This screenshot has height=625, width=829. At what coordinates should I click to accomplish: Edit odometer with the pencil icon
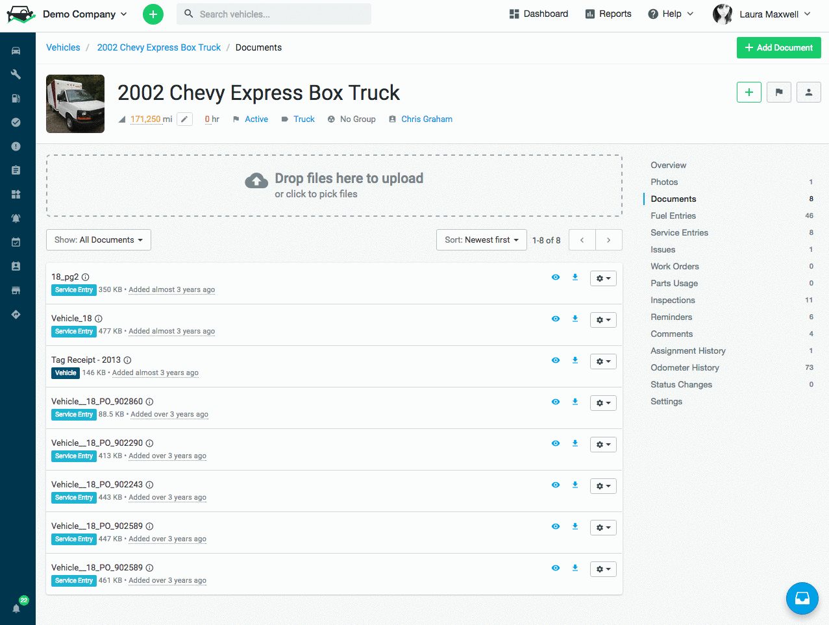click(x=185, y=119)
